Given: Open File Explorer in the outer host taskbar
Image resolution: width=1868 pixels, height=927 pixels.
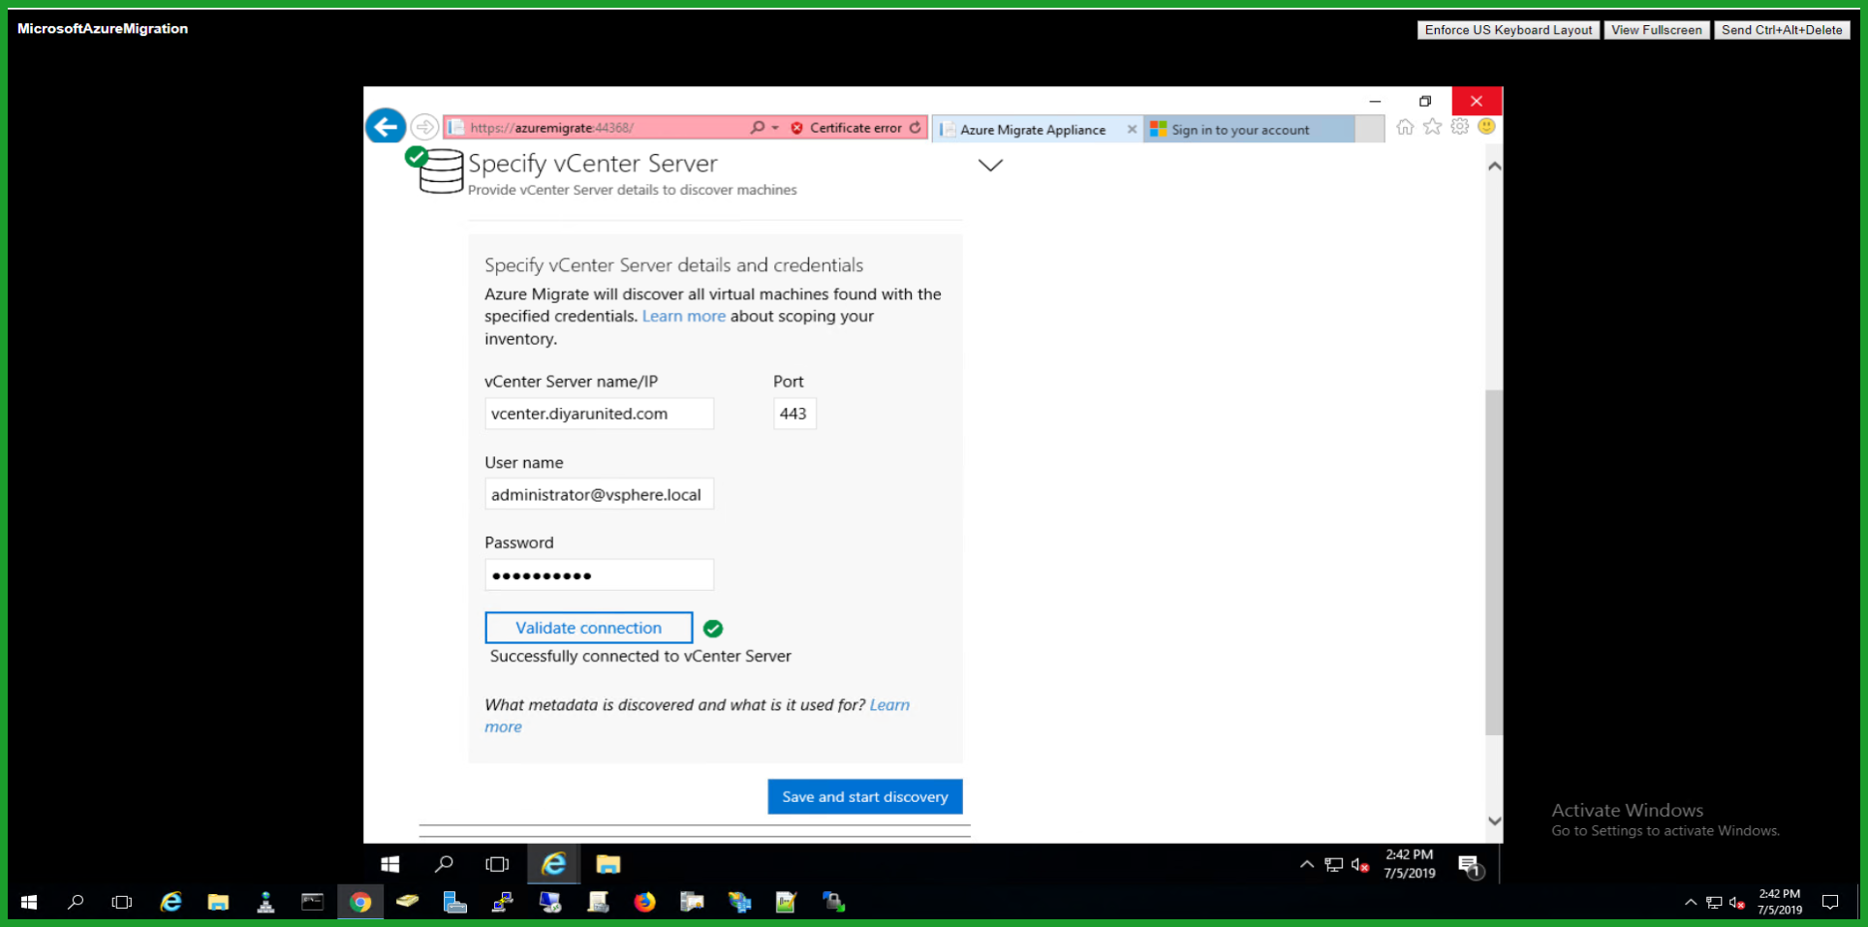Looking at the screenshot, I should (218, 903).
